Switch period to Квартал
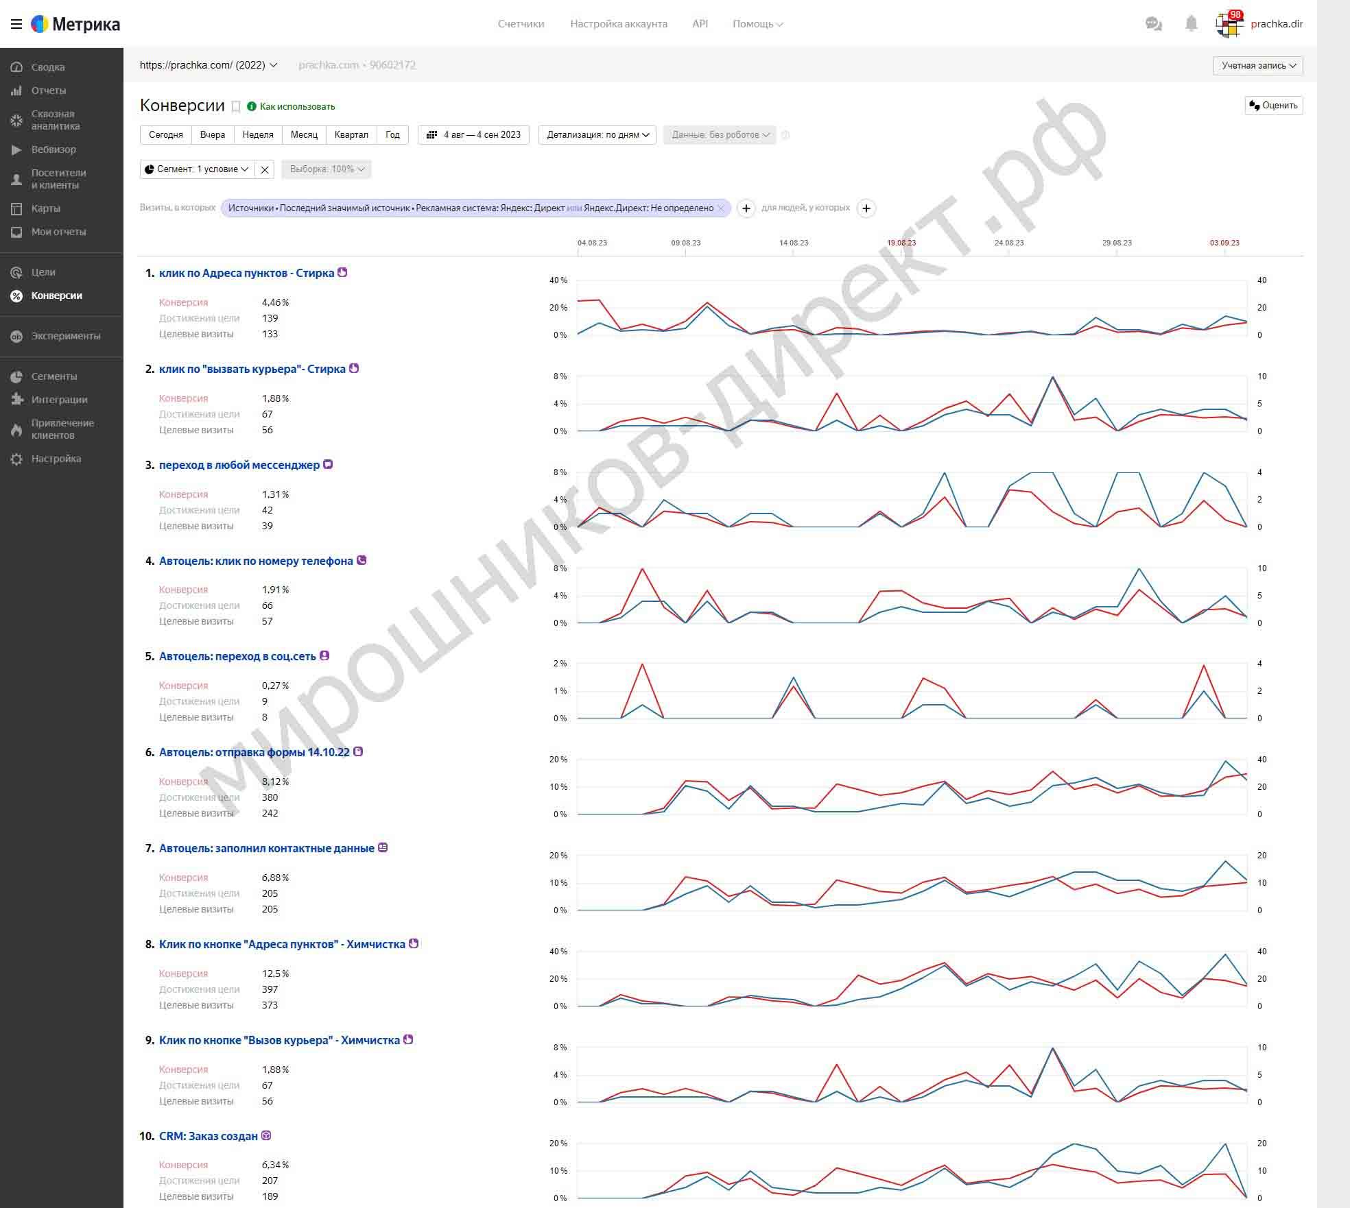 [x=351, y=135]
